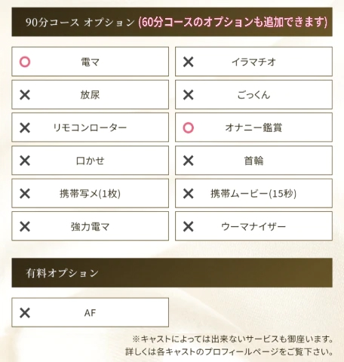Click the X mark next to 強力電マ
The width and height of the screenshot is (344, 362).
click(25, 226)
